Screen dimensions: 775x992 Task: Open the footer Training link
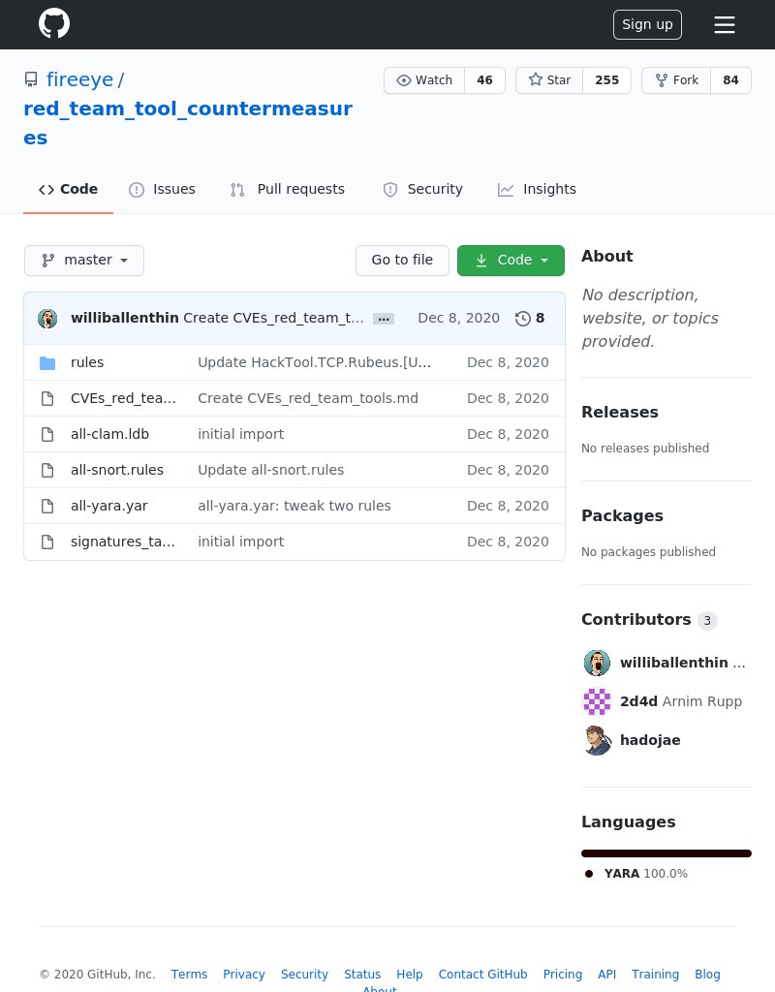pyautogui.click(x=656, y=975)
